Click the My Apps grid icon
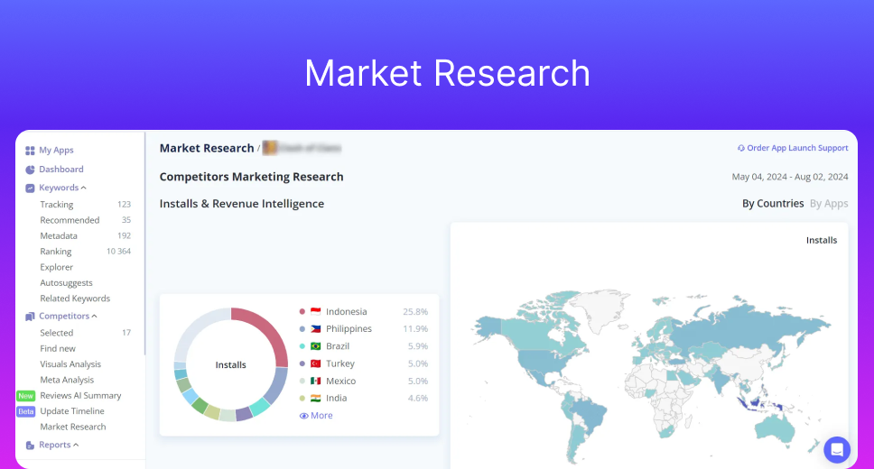Viewport: 874px width, 469px height. click(x=30, y=151)
